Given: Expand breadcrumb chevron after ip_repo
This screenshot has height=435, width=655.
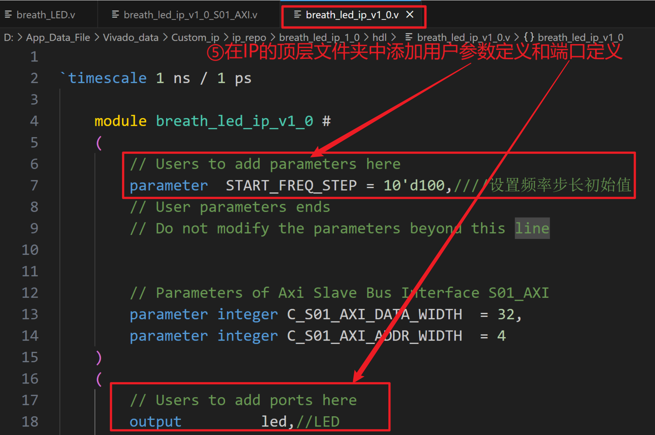Looking at the screenshot, I should [x=273, y=38].
